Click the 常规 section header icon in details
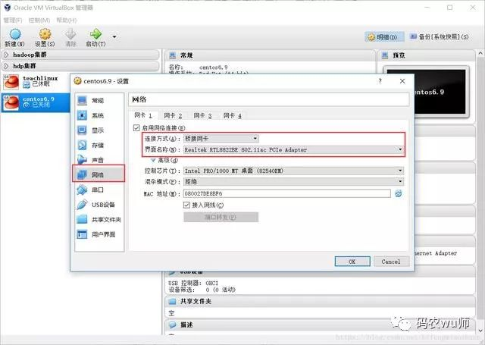The width and height of the screenshot is (485, 345). 172,55
